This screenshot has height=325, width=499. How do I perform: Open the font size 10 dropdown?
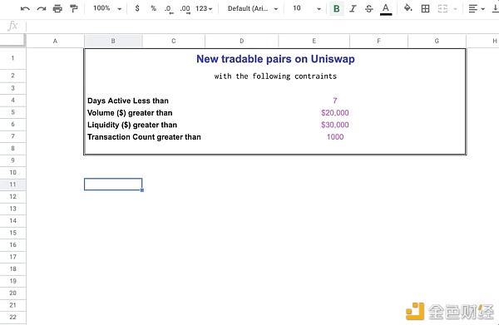pos(306,8)
